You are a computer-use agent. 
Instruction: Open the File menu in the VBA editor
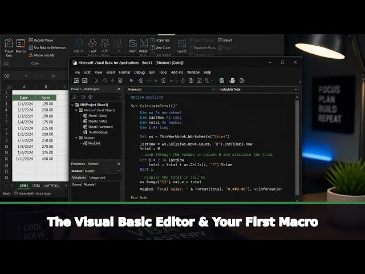[77, 72]
